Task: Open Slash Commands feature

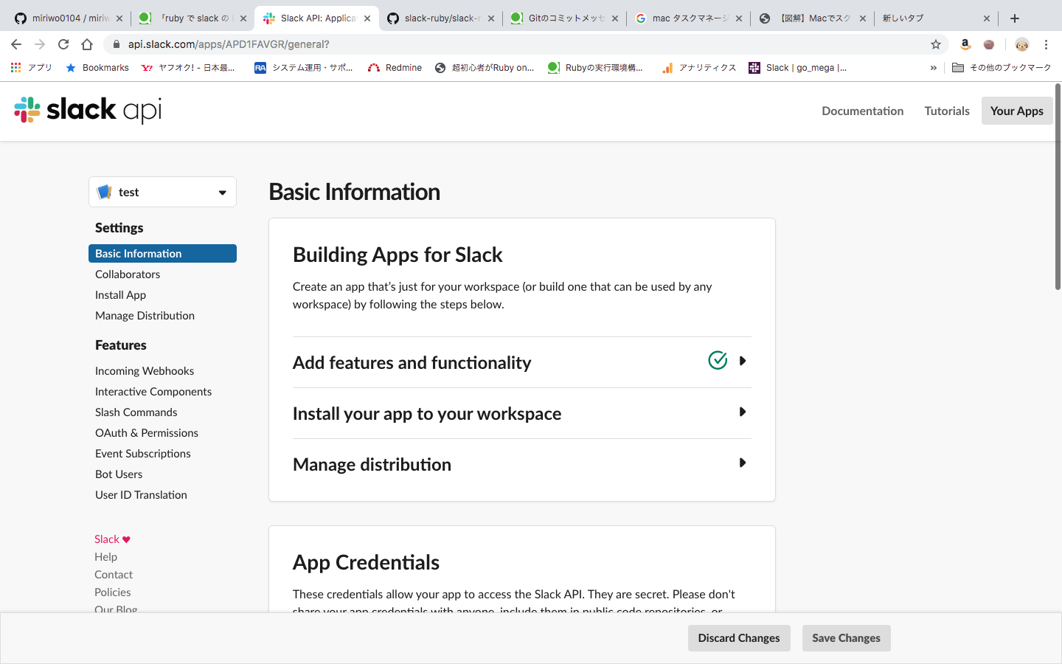Action: pyautogui.click(x=136, y=412)
